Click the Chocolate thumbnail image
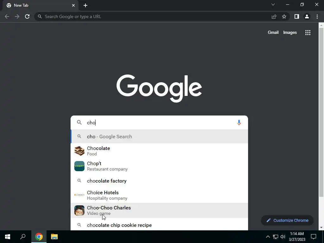This screenshot has height=243, width=324. [x=79, y=151]
